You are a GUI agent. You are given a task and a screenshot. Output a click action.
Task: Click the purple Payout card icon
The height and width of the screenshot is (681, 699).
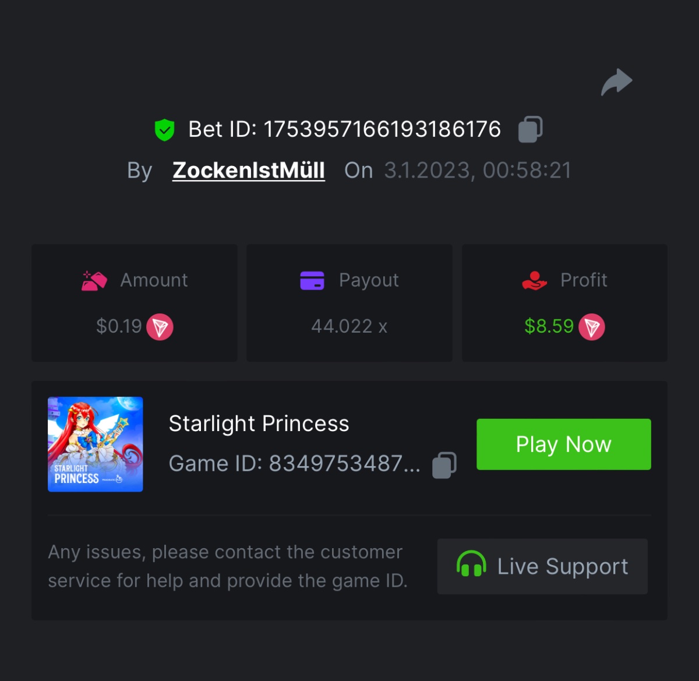312,280
